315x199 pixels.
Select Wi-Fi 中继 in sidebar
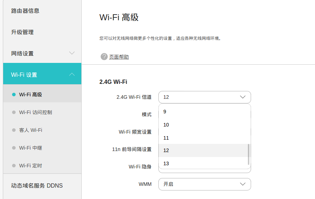click(31, 148)
